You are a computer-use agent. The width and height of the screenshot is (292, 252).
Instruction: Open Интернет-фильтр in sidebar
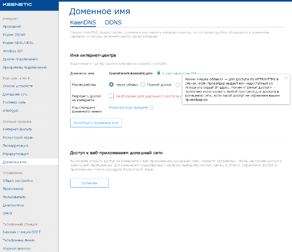tap(17, 129)
